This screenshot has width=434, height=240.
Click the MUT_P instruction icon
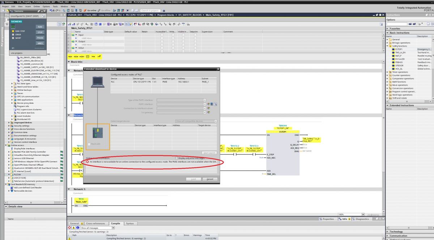pos(393,56)
